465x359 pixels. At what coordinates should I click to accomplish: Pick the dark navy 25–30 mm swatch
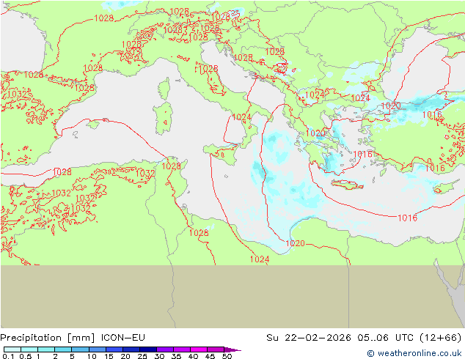pos(148,349)
